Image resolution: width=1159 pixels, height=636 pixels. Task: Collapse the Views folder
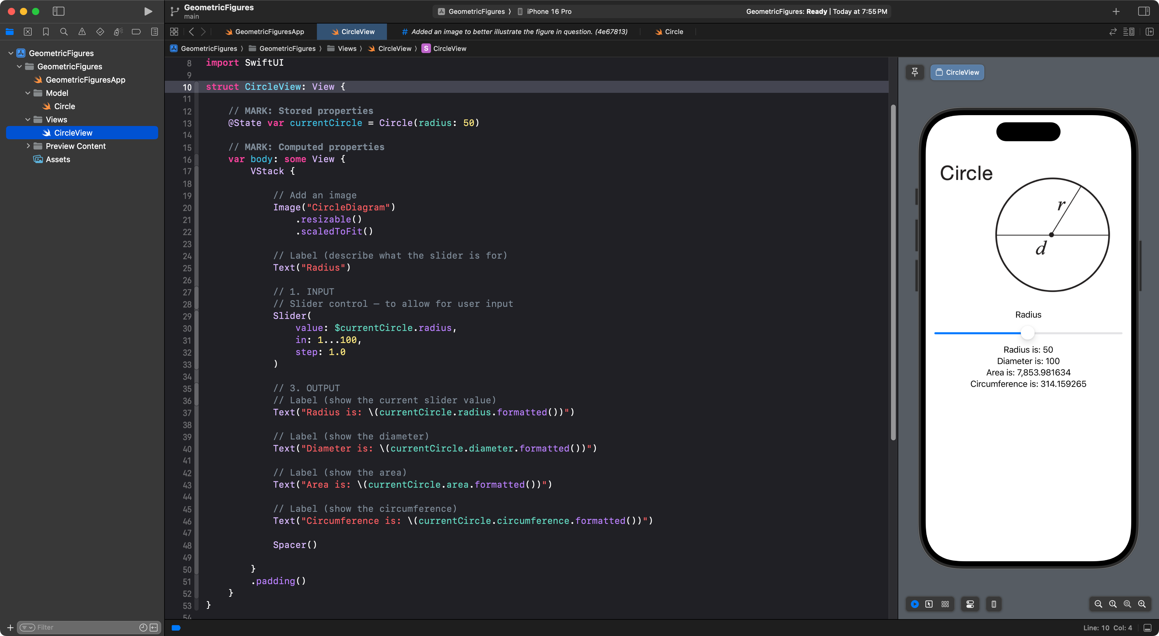[28, 120]
